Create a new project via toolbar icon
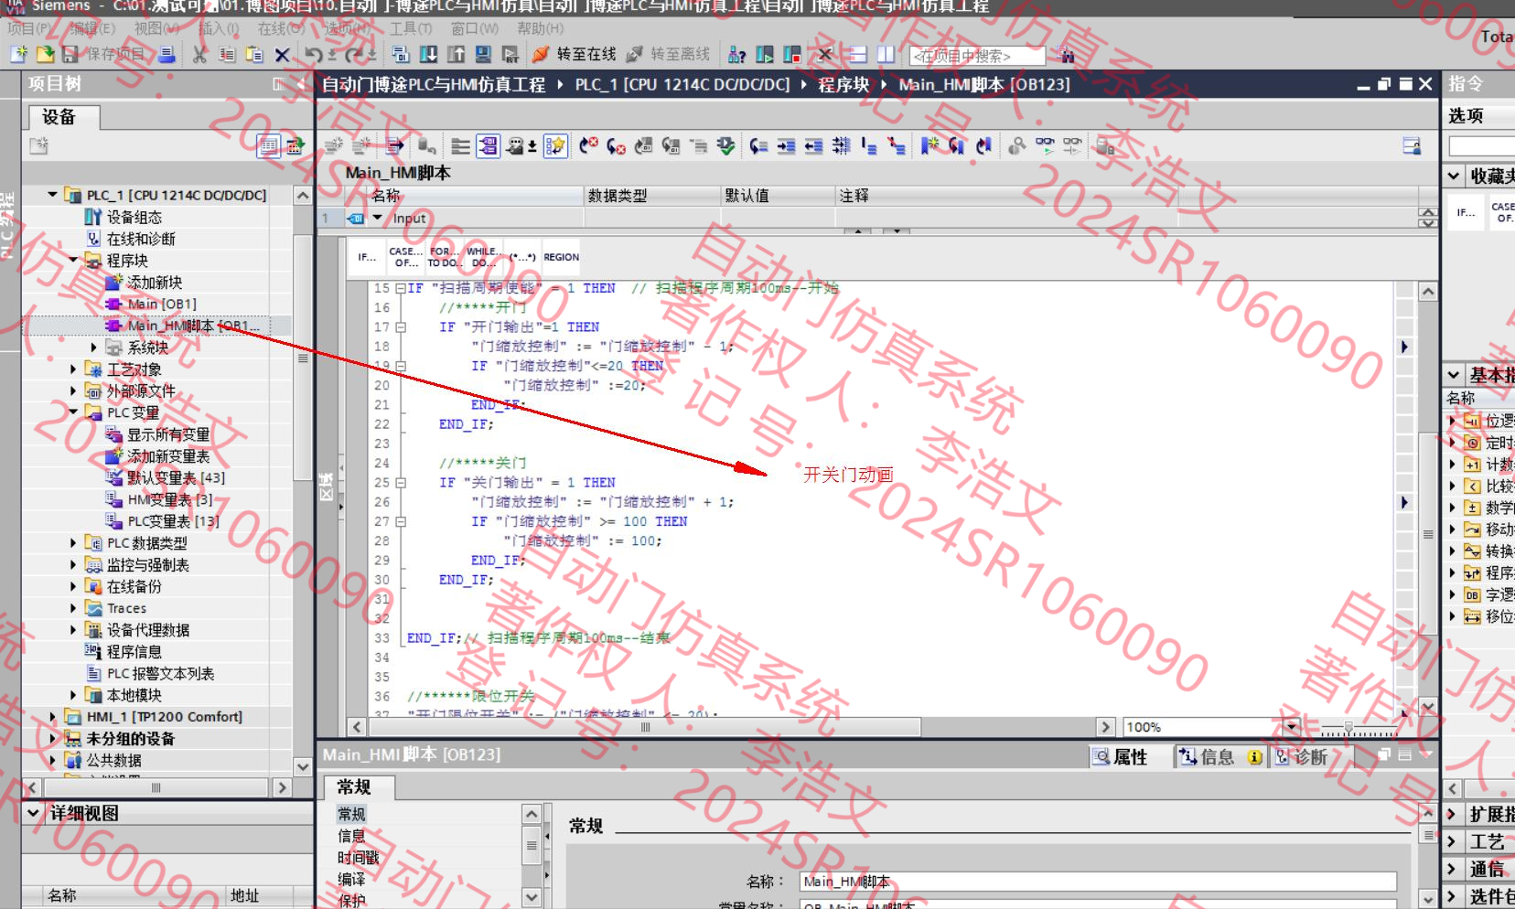This screenshot has height=909, width=1515. 19,55
